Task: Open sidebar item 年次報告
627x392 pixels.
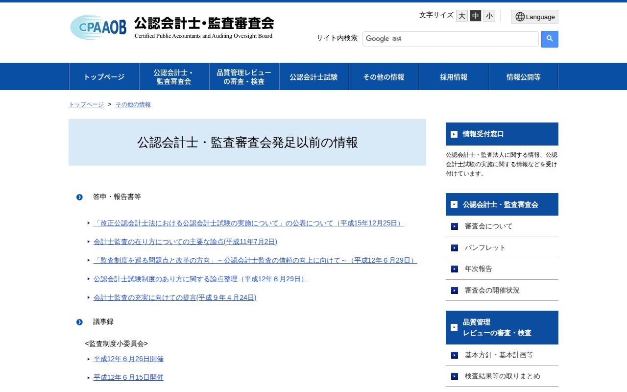Action: pos(479,269)
